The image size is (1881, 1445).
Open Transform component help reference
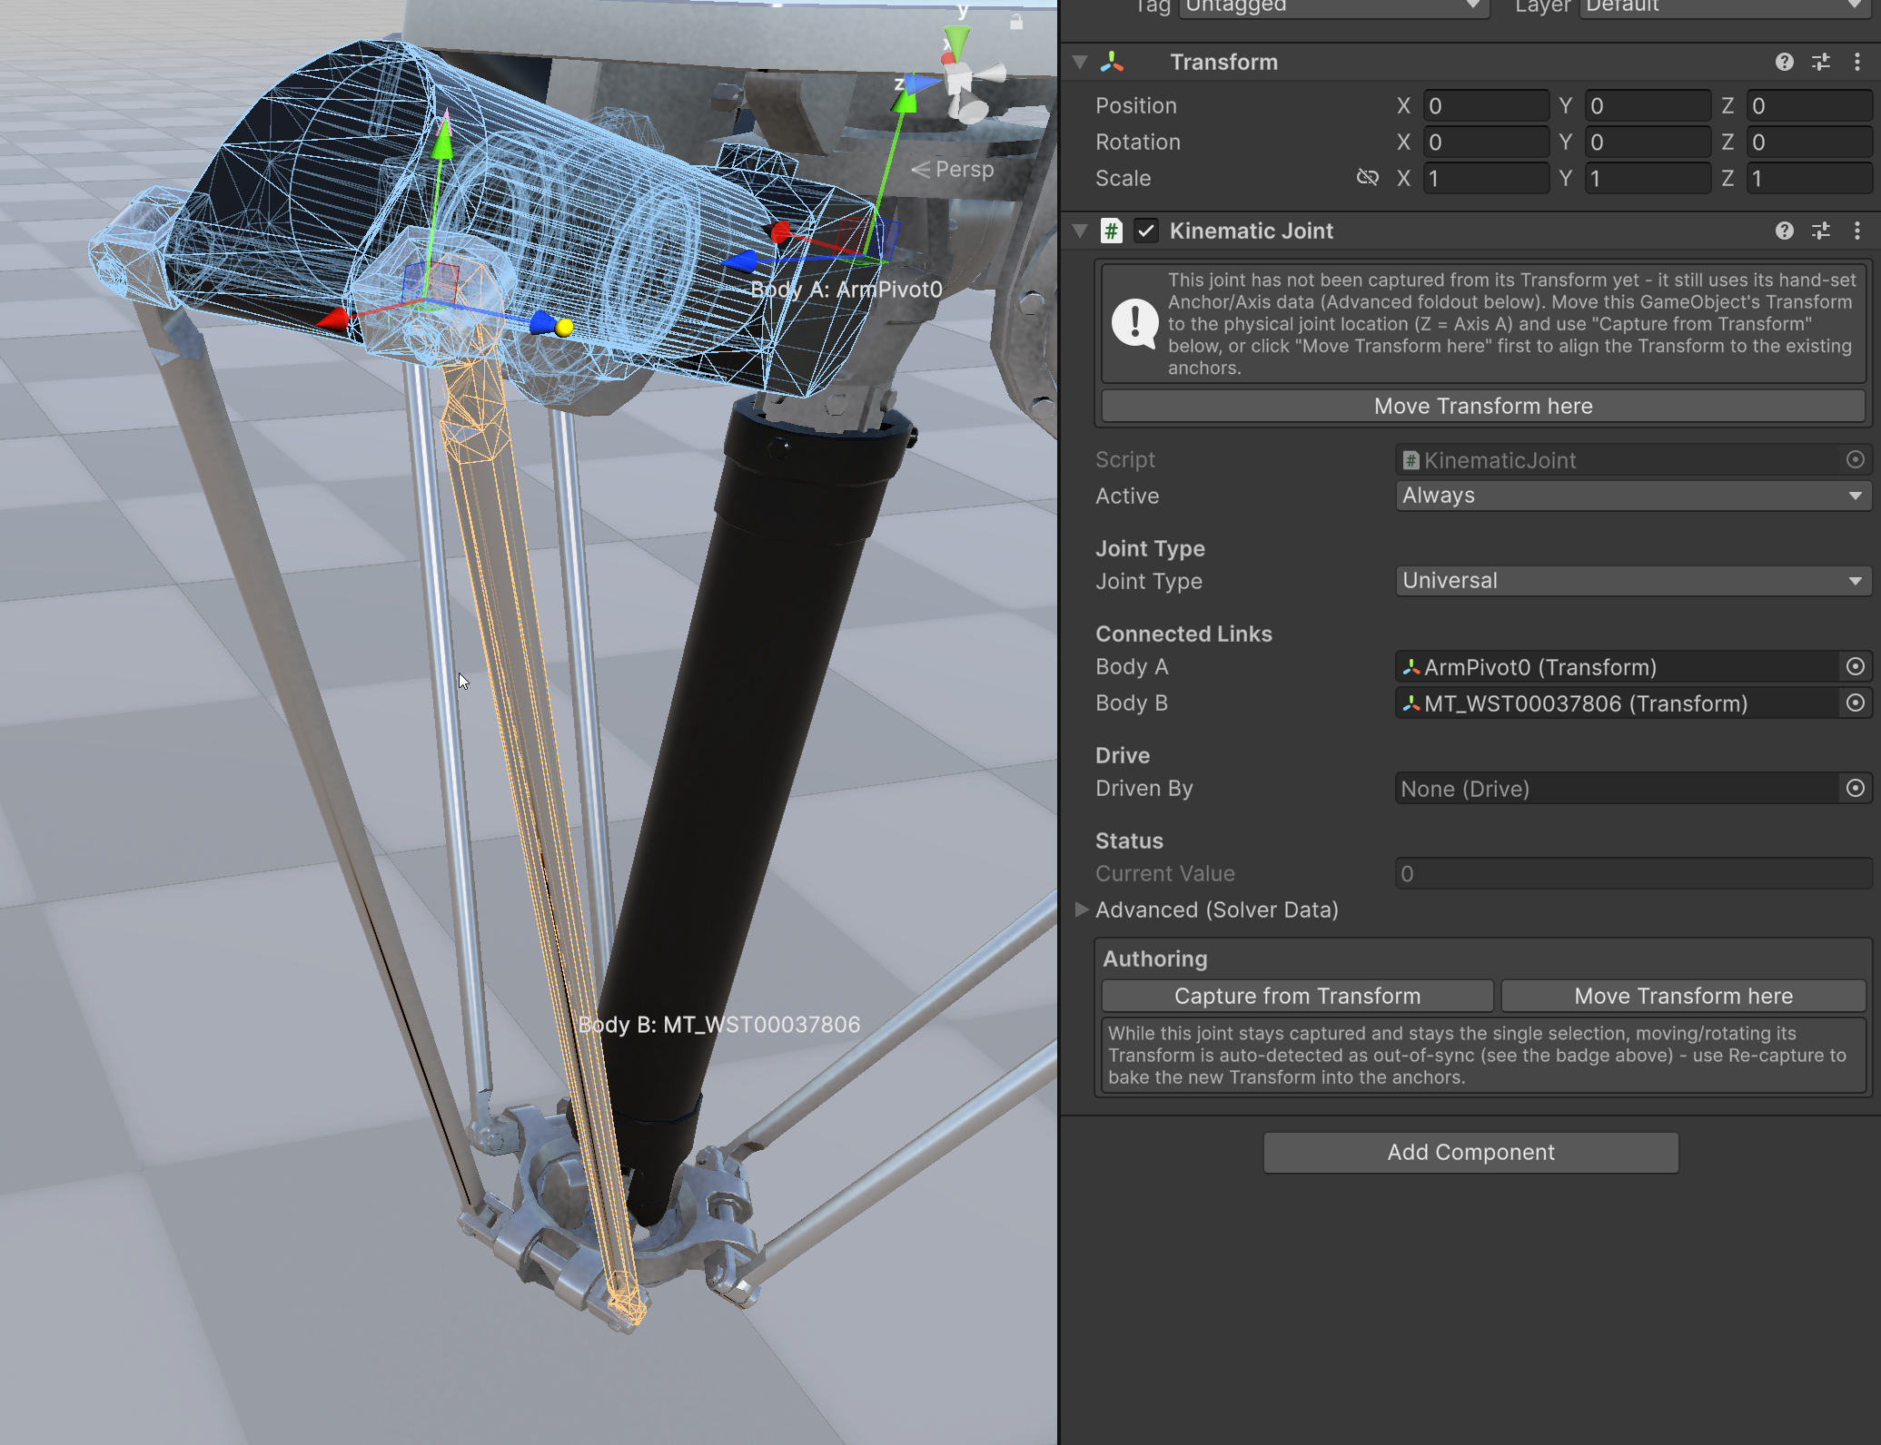pyautogui.click(x=1784, y=62)
